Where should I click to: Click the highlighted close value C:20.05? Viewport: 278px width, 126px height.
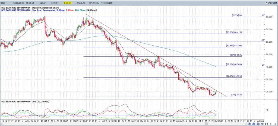tap(67, 3)
